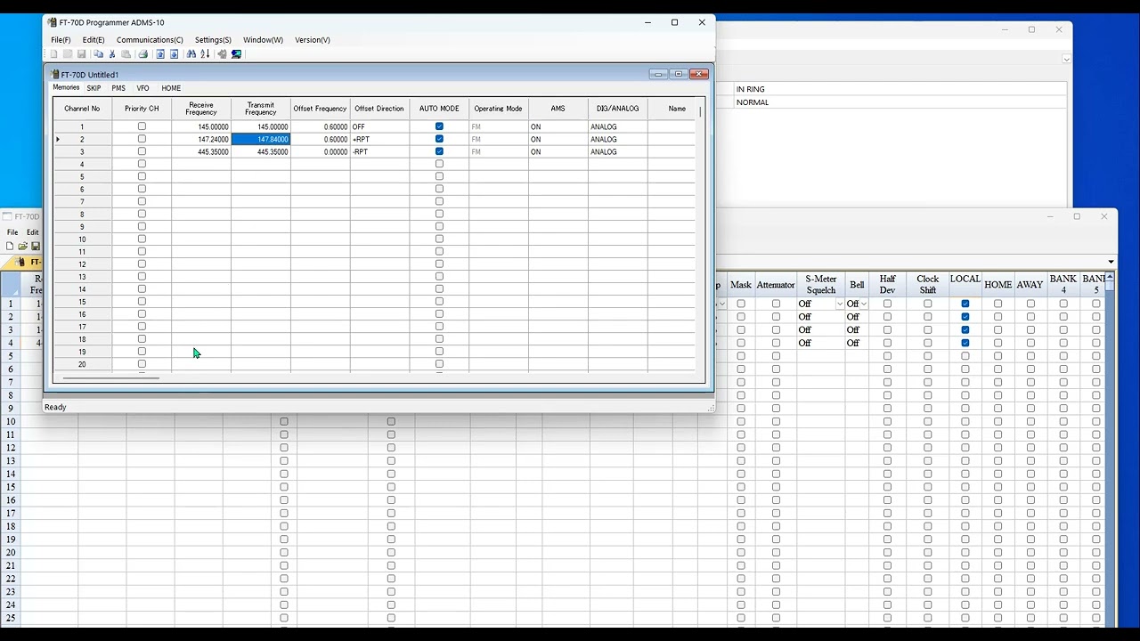Open the Window(W) menu
Viewport: 1140px width, 641px height.
tap(263, 40)
